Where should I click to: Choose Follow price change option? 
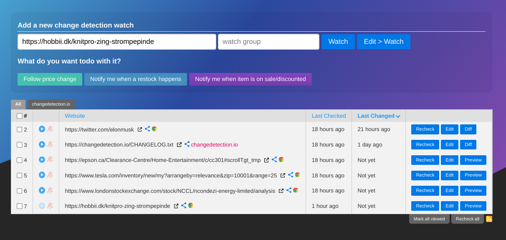[x=50, y=79]
